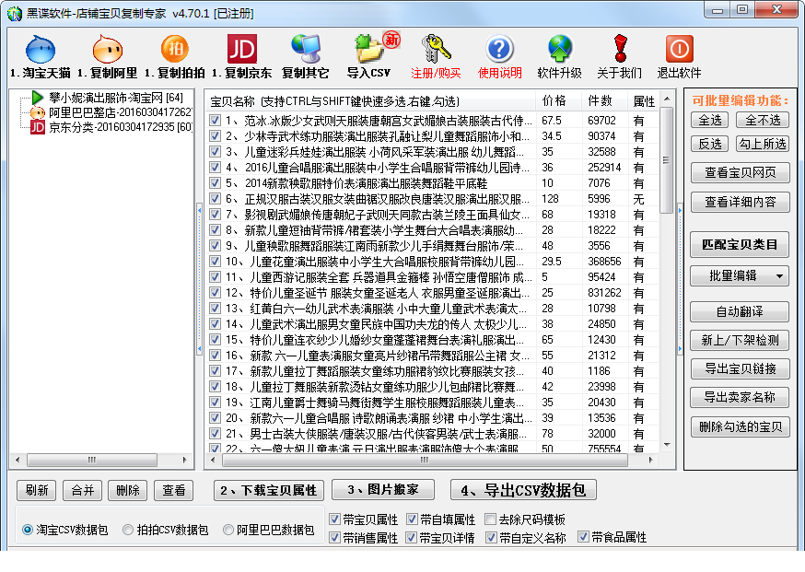Select 阿里巴巴数据包 radio option
The height and width of the screenshot is (572, 805).
(227, 530)
